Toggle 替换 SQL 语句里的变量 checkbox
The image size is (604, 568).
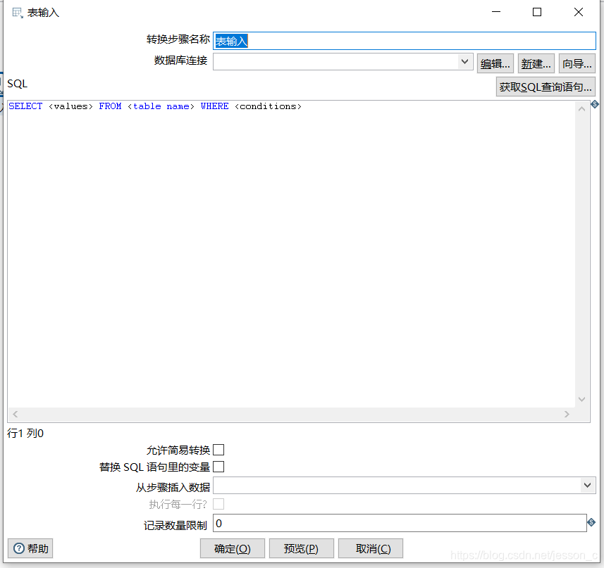point(218,467)
